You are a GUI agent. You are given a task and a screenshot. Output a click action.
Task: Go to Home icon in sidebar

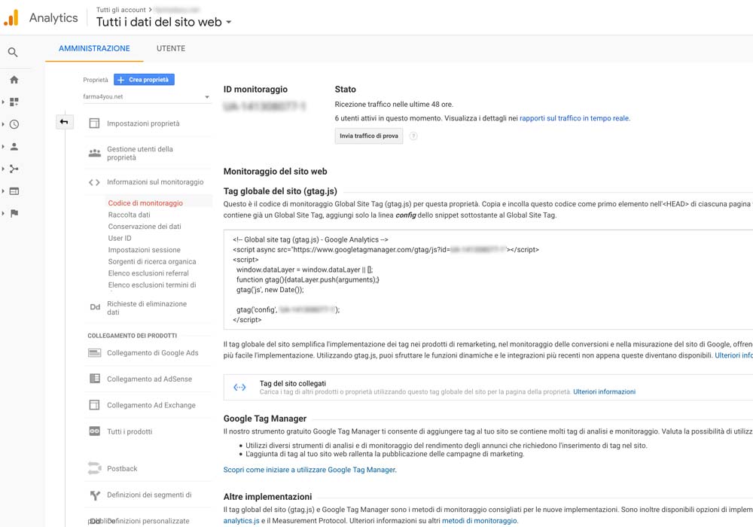coord(14,80)
